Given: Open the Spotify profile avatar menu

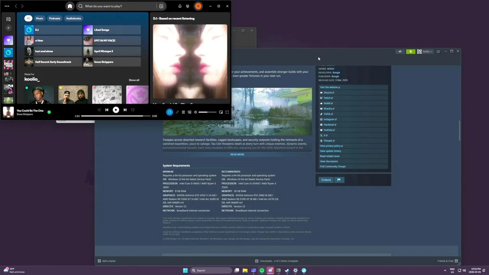Looking at the screenshot, I should pos(198,6).
